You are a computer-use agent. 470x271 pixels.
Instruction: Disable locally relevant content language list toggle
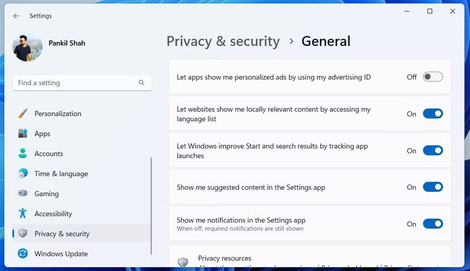pyautogui.click(x=433, y=114)
